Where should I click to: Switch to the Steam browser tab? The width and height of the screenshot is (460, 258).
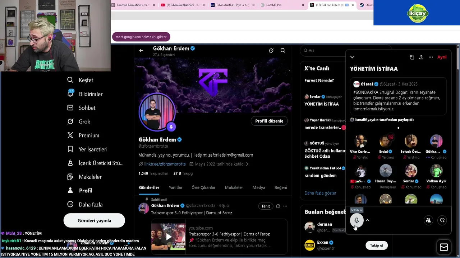366,5
